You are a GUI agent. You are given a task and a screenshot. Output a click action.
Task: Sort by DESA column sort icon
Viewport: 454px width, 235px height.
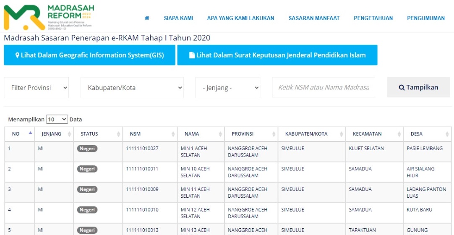coord(447,134)
